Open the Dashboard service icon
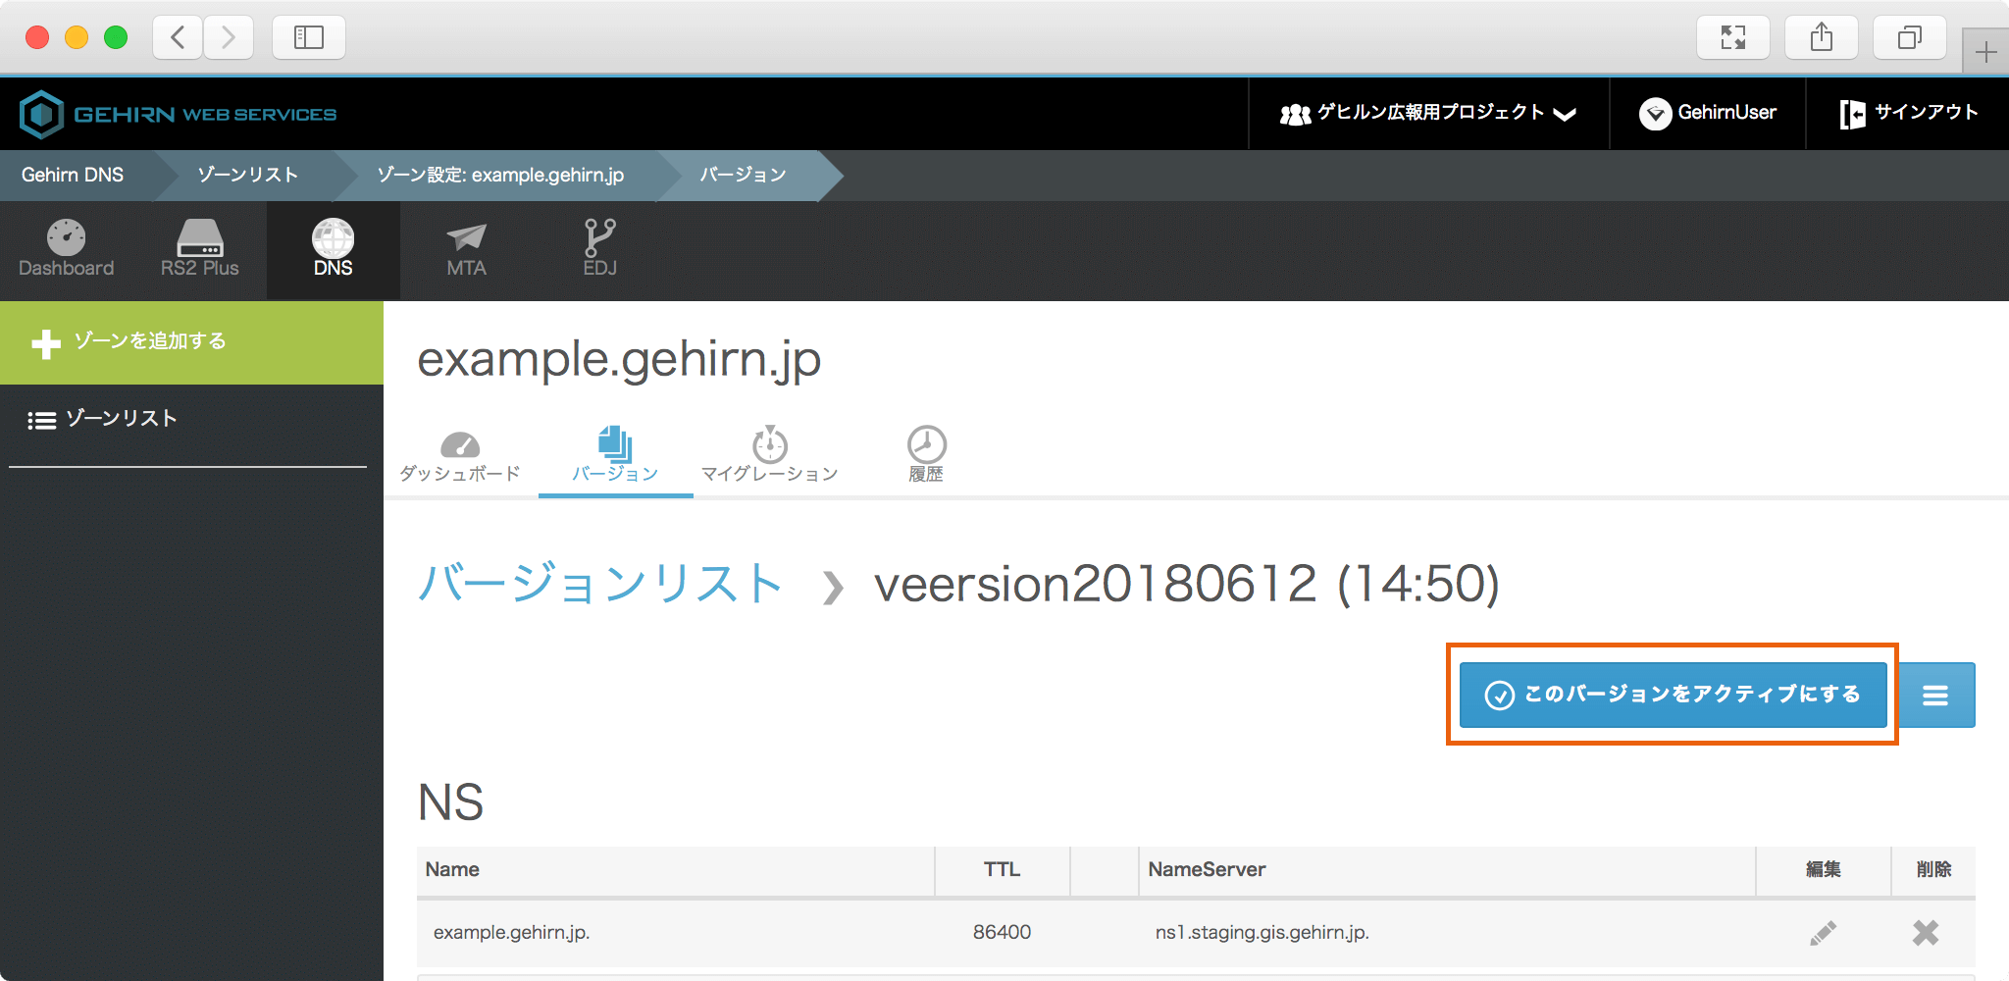The image size is (2009, 981). pyautogui.click(x=66, y=249)
